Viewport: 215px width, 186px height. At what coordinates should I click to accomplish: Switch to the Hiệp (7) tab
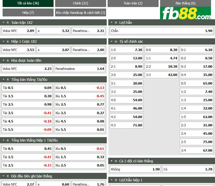[28, 12]
